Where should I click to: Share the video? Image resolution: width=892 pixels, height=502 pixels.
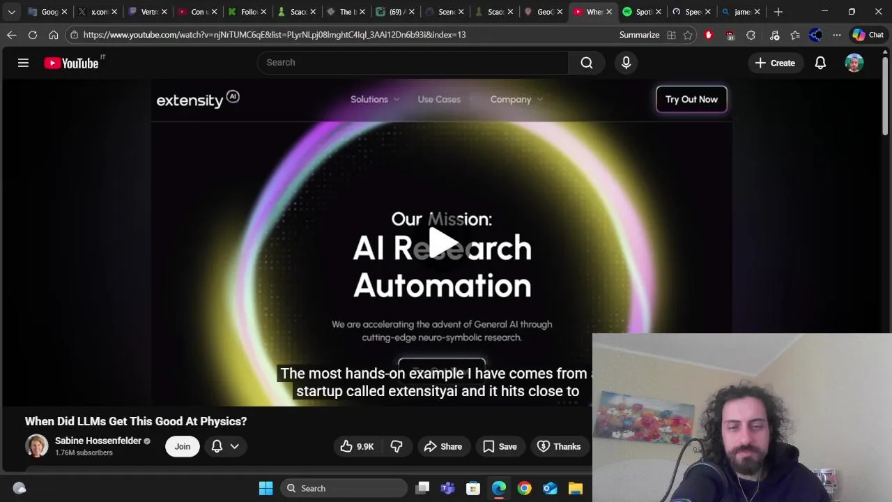point(443,446)
